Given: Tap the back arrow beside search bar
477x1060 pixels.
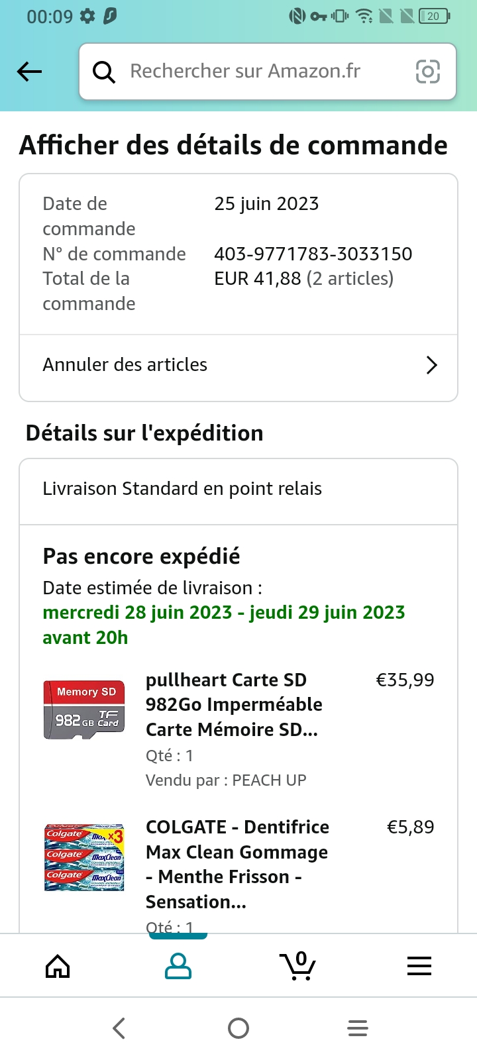Looking at the screenshot, I should pos(29,72).
